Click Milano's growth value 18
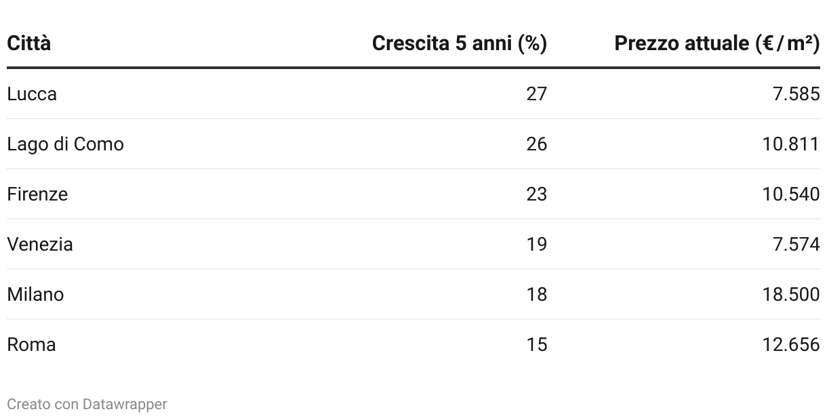 coord(536,294)
